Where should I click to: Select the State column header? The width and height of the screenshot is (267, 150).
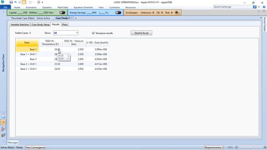27,42
